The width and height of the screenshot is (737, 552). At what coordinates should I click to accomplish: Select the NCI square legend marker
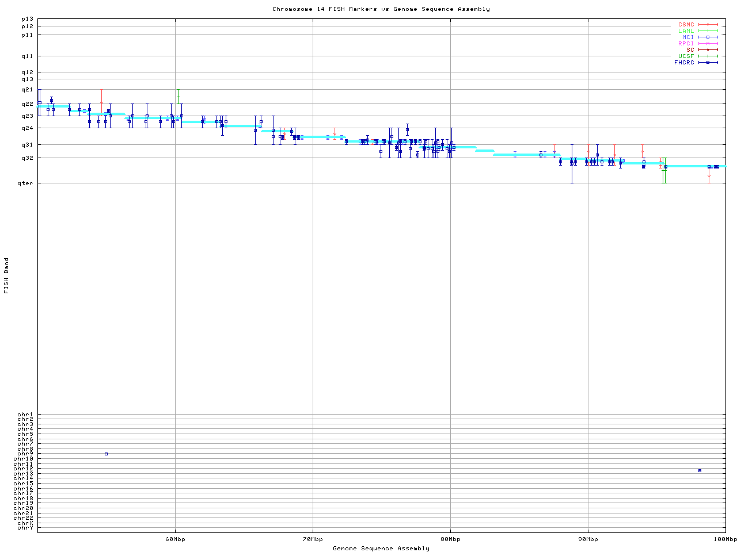[x=708, y=37]
